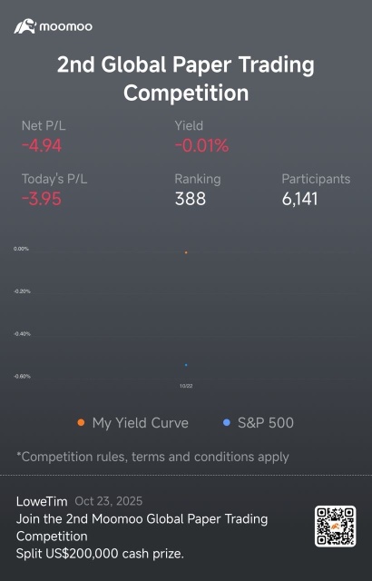Screen dimensions: 372x581
Task: Click the Participants count 6,141
Action: (299, 199)
